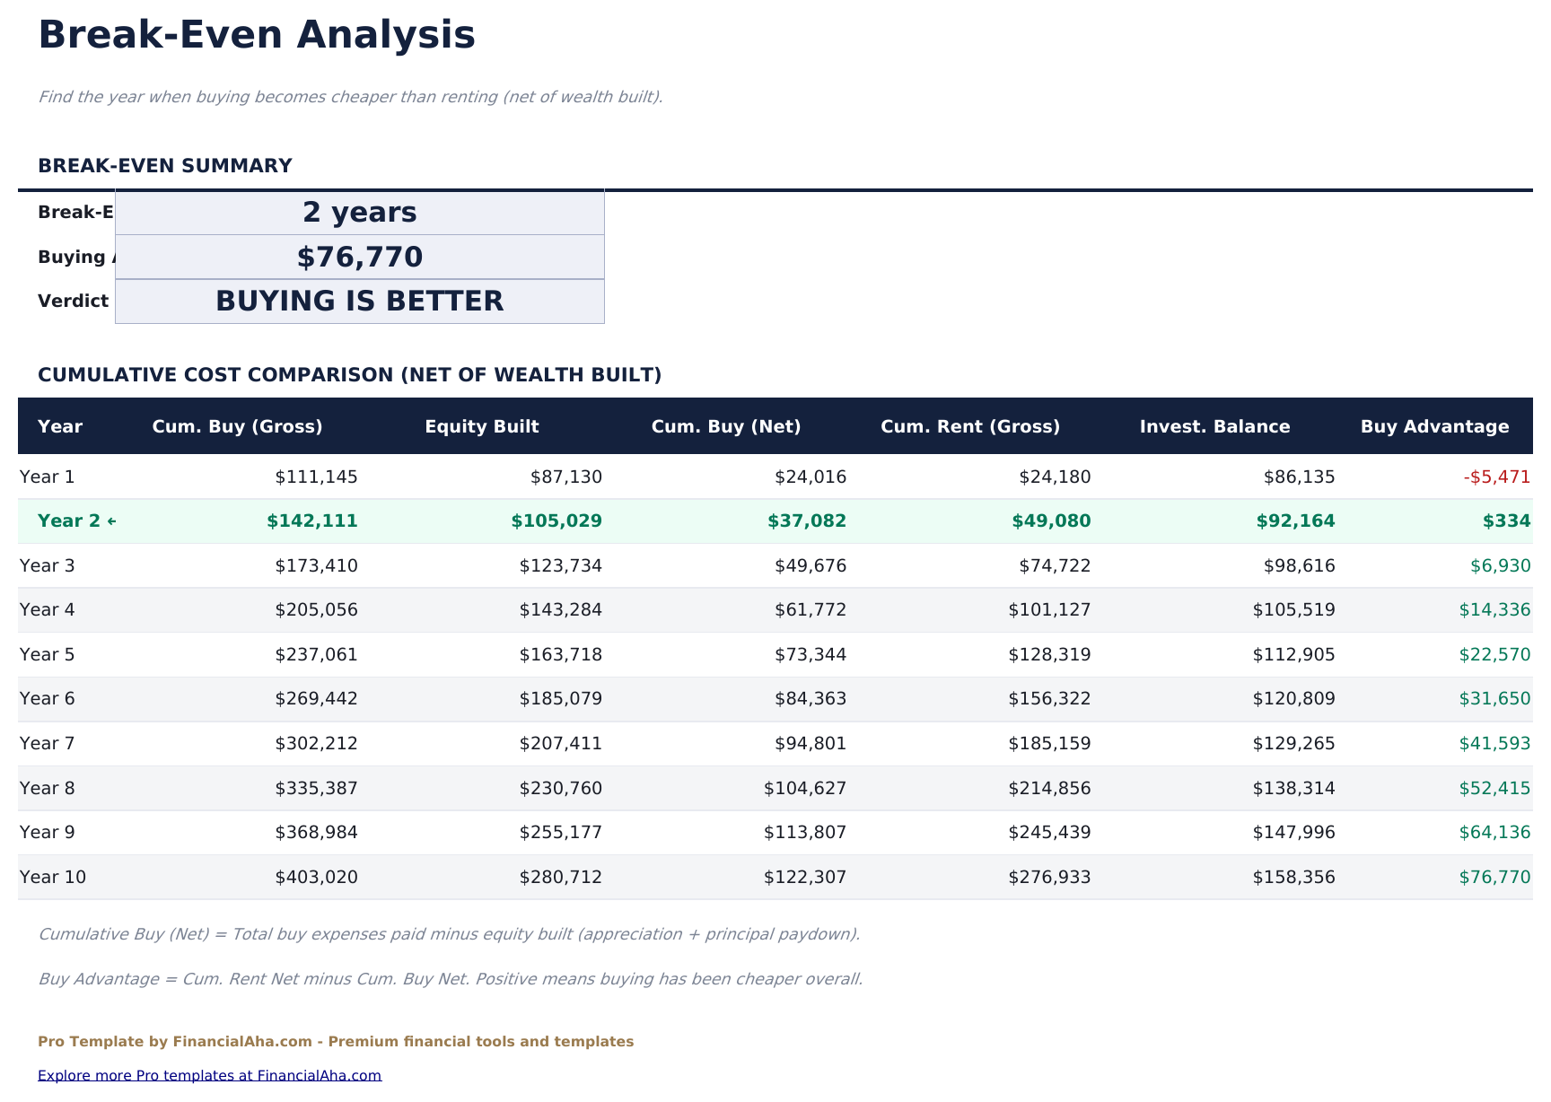Click the Pro Template by FinancialAha.com text
Viewport: 1551px width, 1102px height.
[335, 1041]
